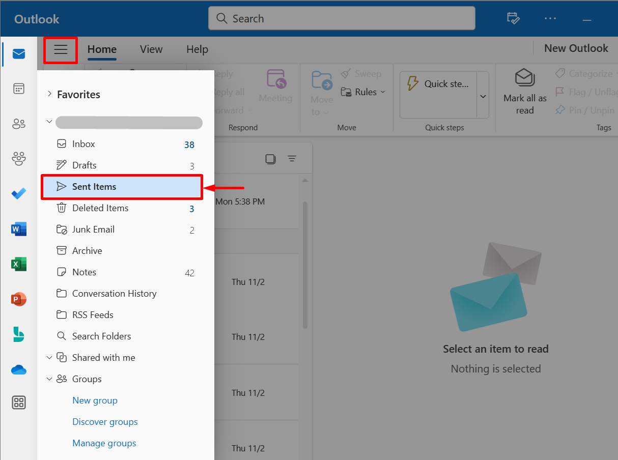Open Word app from sidebar
The image size is (618, 460).
point(19,229)
